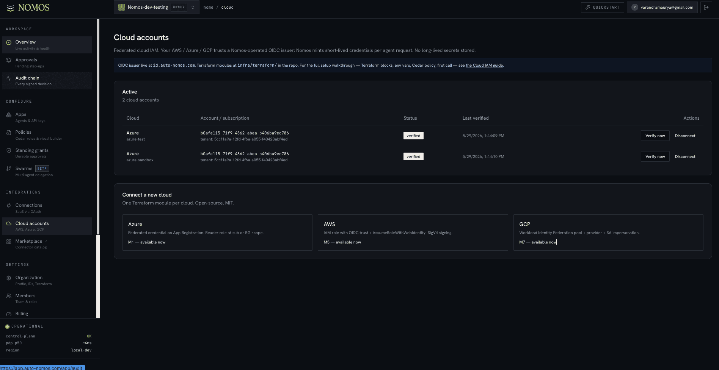Open Audit chain page
Viewport: 719px width, 370px height.
click(x=47, y=81)
